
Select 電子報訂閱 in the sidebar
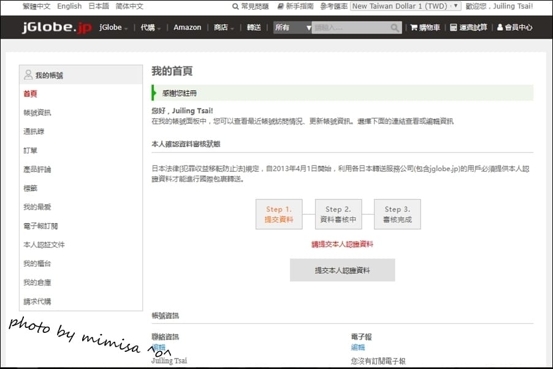[x=42, y=226]
